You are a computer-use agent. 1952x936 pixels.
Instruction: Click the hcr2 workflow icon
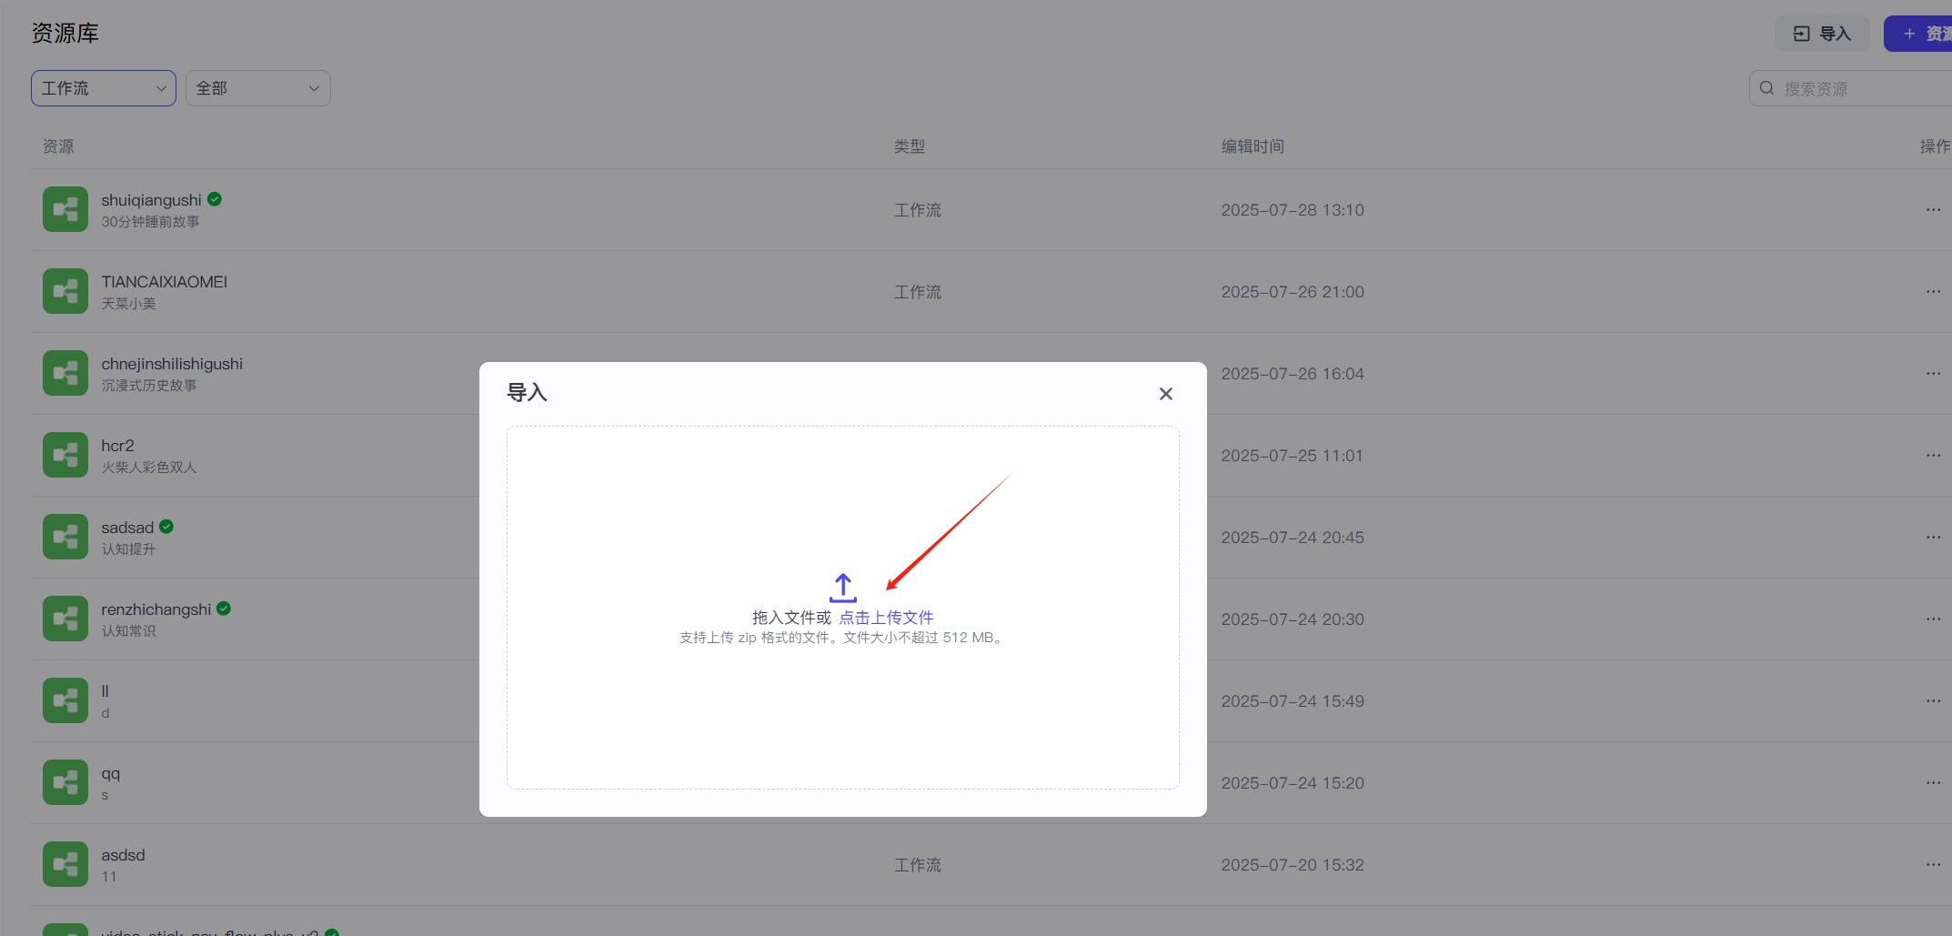click(x=65, y=456)
